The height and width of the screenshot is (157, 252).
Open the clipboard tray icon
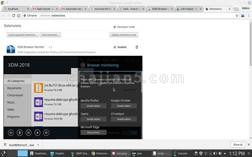point(196,153)
